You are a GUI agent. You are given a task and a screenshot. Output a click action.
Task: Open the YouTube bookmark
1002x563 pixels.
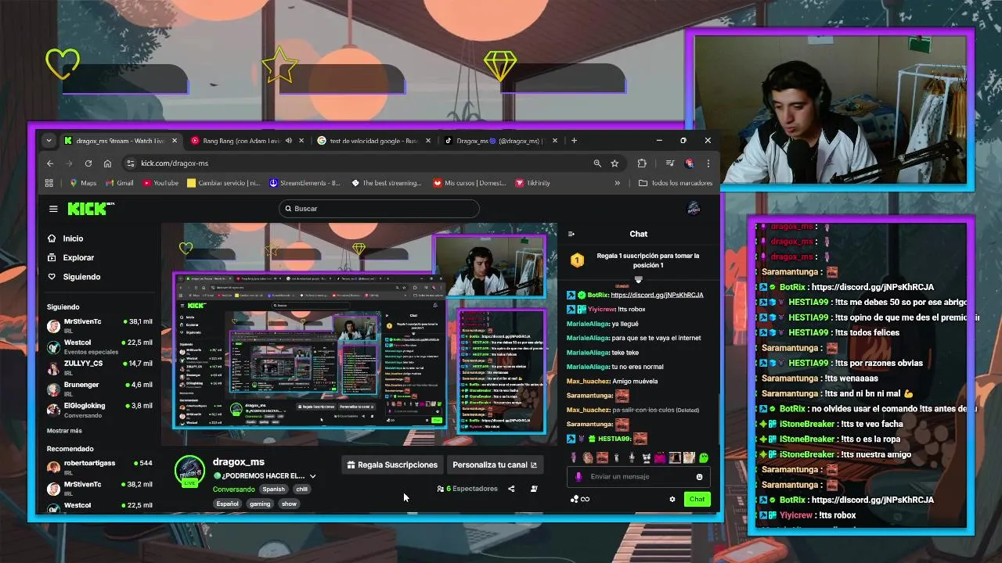(160, 183)
